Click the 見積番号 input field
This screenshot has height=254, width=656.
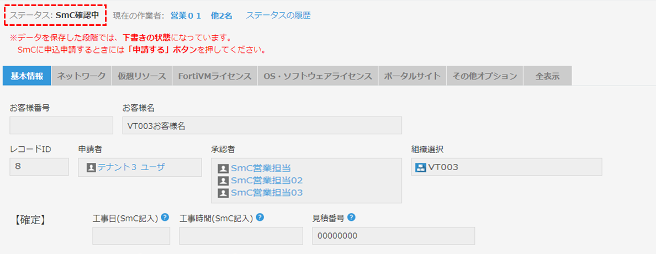(393, 236)
